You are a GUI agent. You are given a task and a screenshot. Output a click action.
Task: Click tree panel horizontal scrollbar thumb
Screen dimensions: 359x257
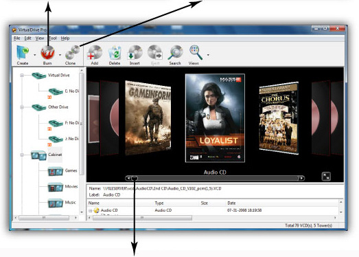(x=44, y=218)
